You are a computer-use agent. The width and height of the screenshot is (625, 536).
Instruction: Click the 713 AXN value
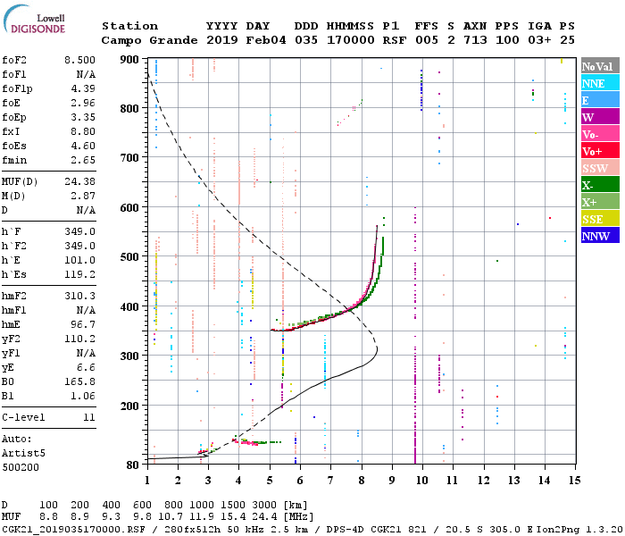(475, 40)
